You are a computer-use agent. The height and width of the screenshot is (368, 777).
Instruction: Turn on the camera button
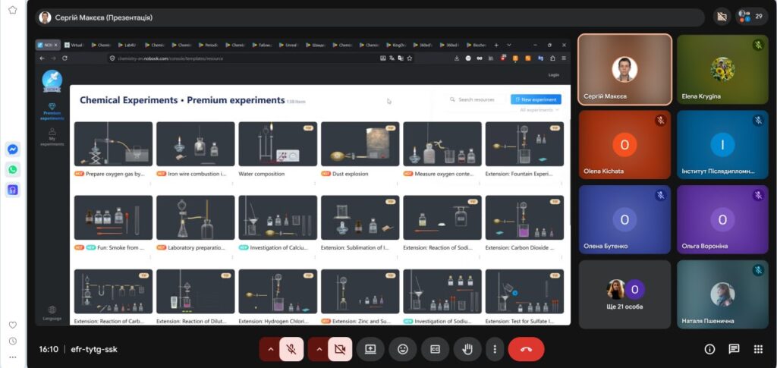coord(340,349)
